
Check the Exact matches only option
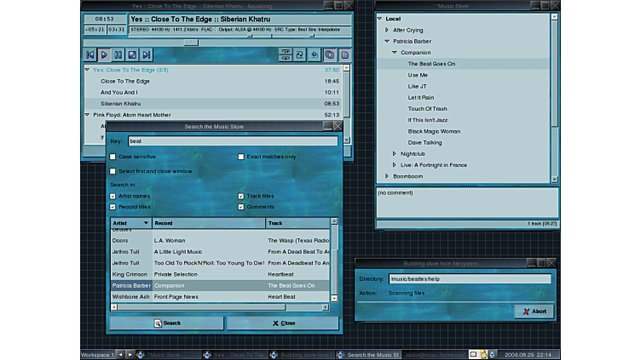241,157
